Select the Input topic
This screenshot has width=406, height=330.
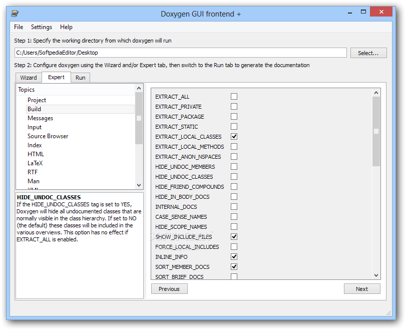click(35, 127)
